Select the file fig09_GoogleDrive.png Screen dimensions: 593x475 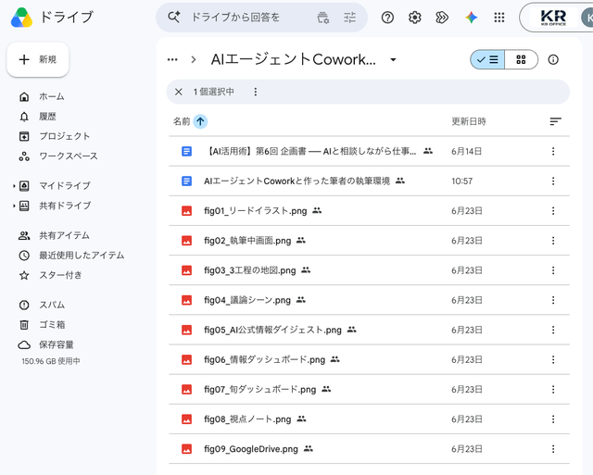coord(369,449)
